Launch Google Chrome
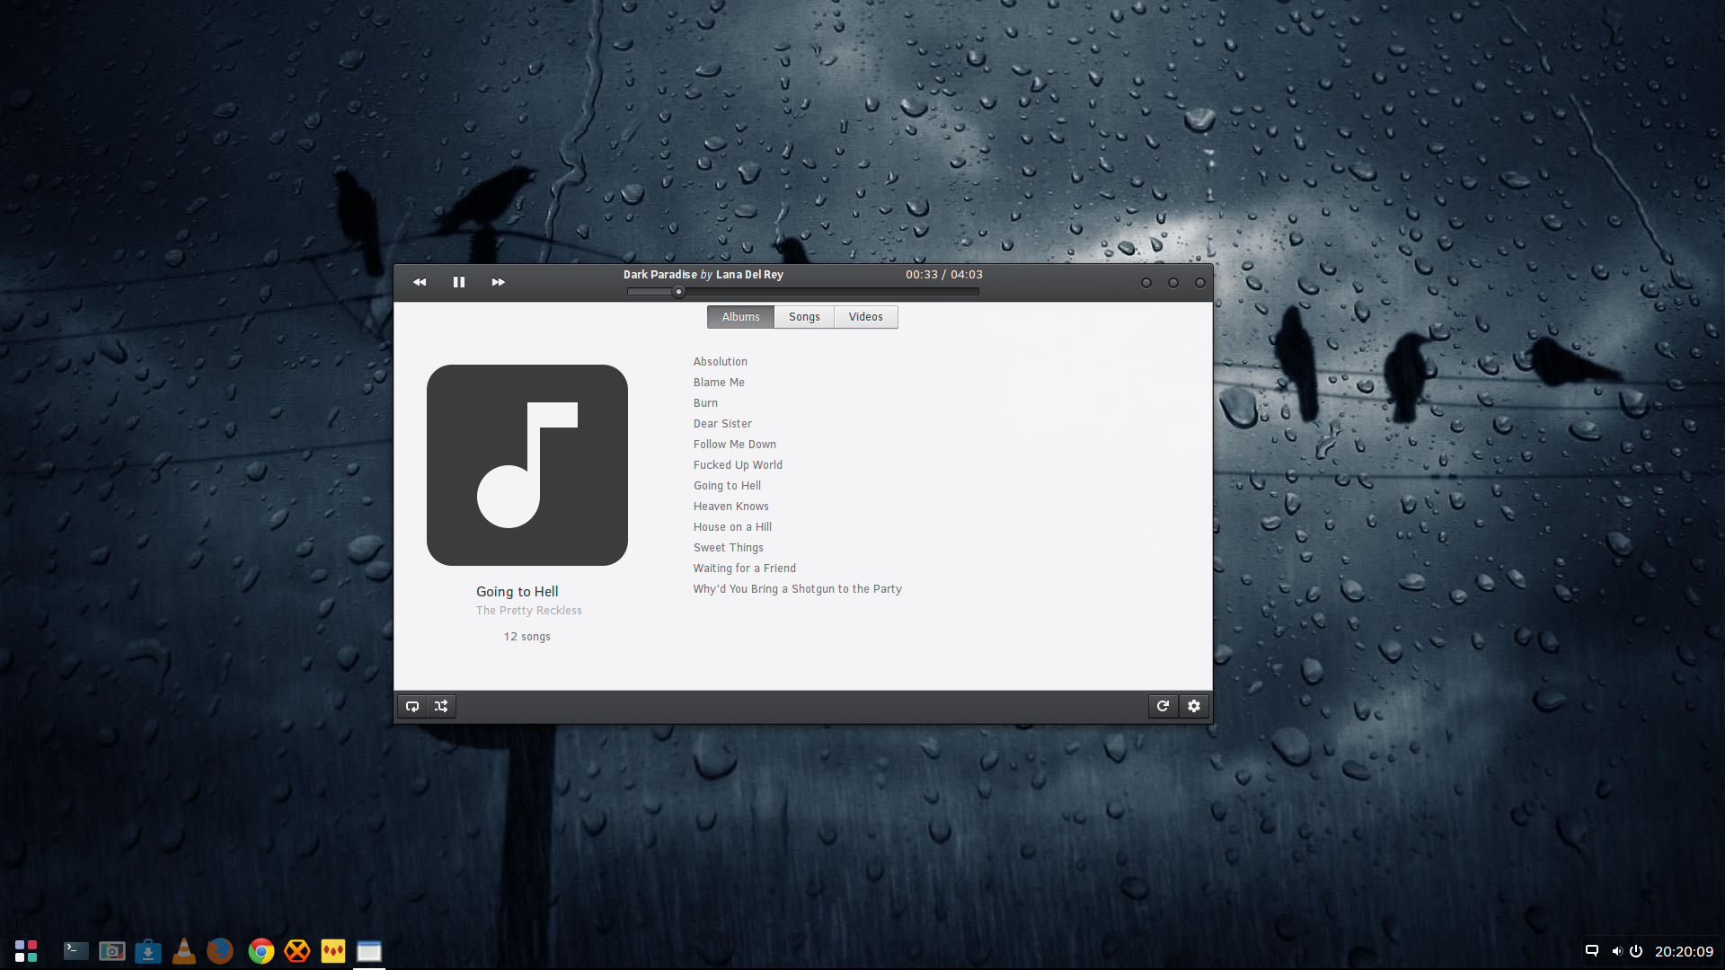This screenshot has width=1725, height=970. pyautogui.click(x=261, y=951)
